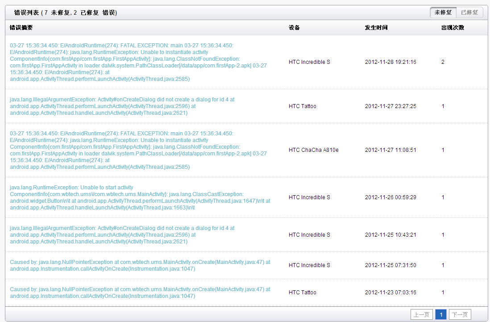The height and width of the screenshot is (322, 490).
Task: Switch to the 已修复 tab
Action: [x=469, y=13]
